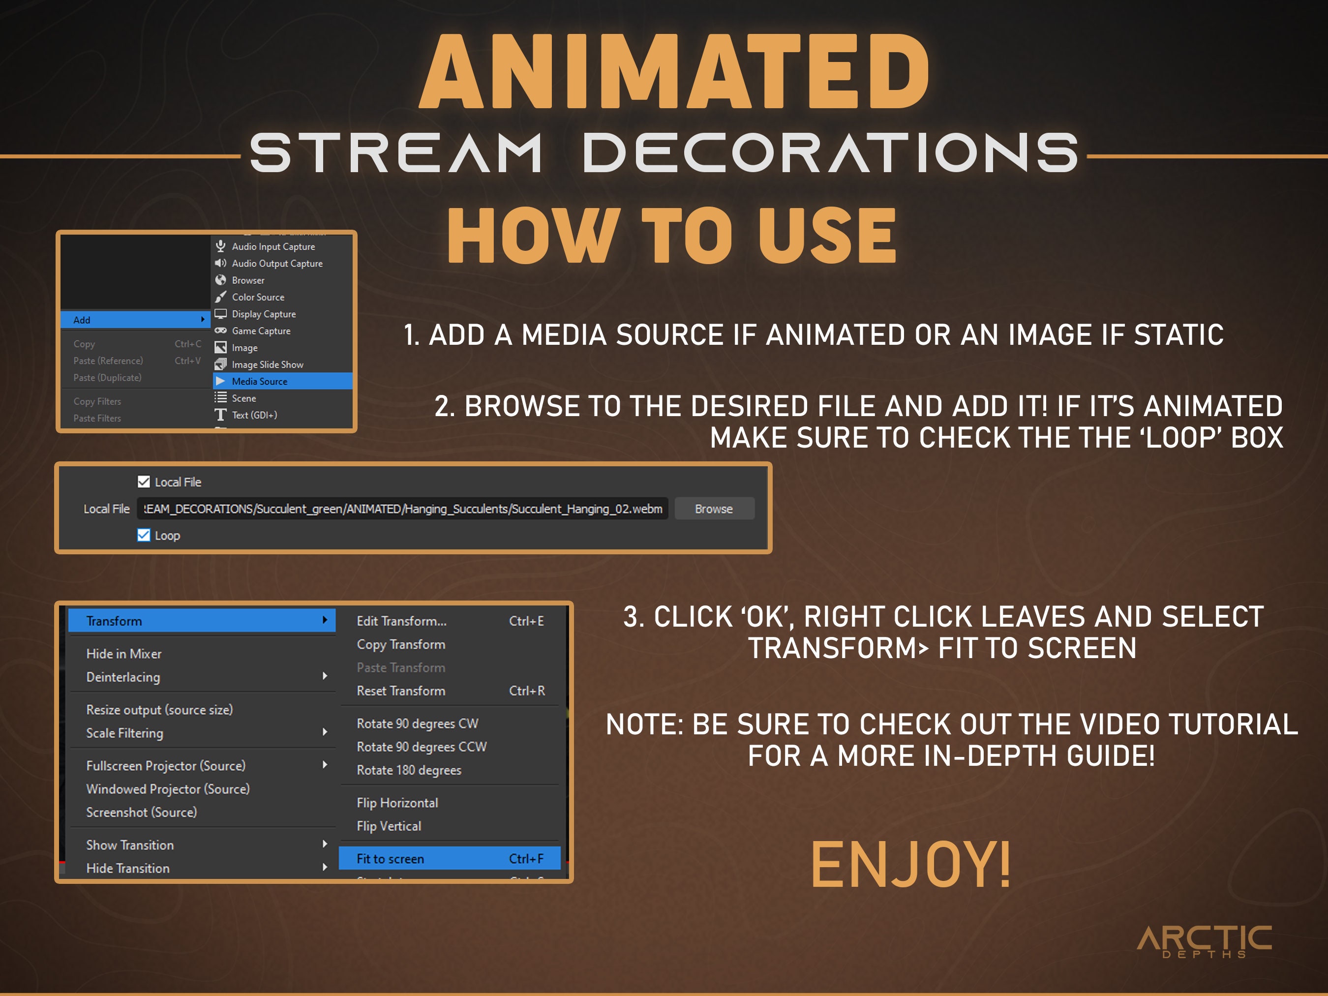The image size is (1328, 996).
Task: Select Fit to screen from the menu
Action: [390, 858]
